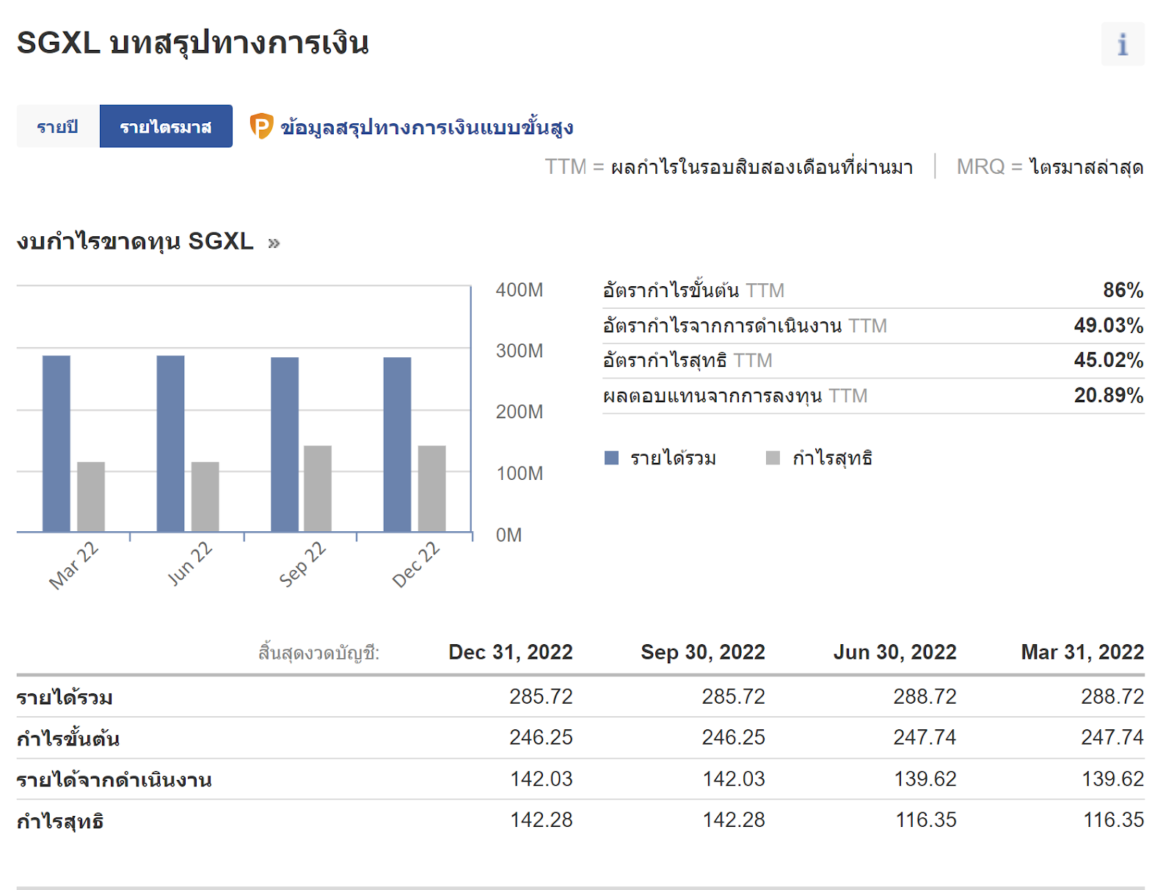Click the blue รายได้รวม legend swatch
Viewport: 1174px width, 890px height.
(611, 458)
